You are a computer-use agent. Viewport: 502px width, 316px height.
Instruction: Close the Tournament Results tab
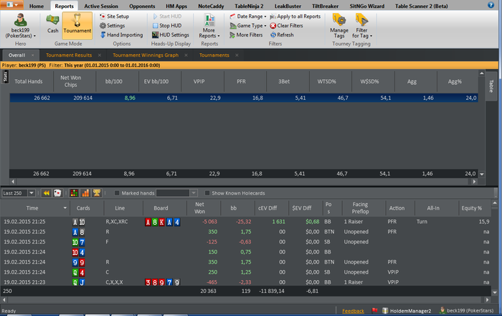(x=100, y=55)
